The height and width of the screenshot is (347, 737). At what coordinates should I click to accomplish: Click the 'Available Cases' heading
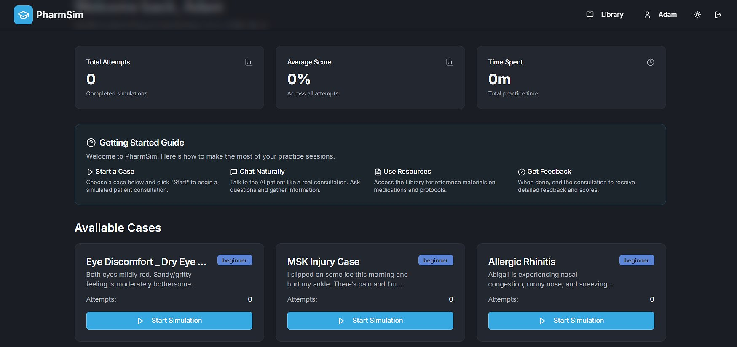(x=118, y=228)
